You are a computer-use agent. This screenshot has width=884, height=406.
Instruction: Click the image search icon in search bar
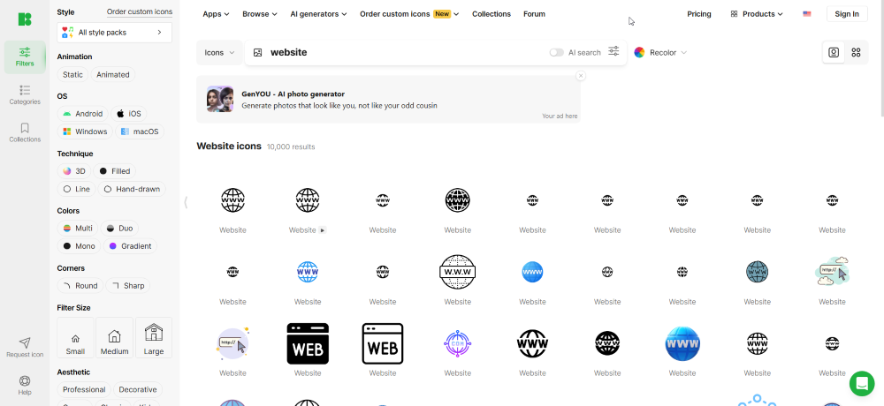point(257,52)
